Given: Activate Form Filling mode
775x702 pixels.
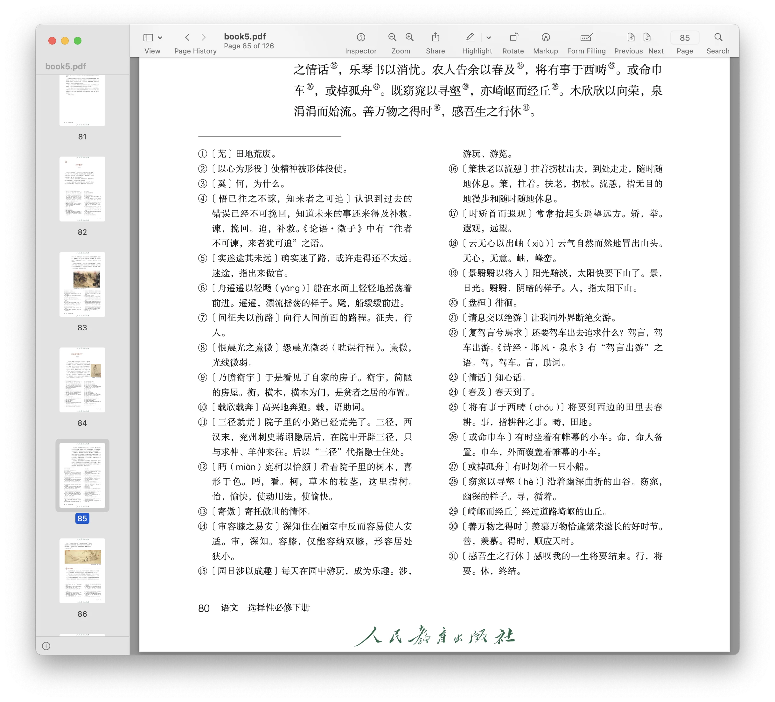Looking at the screenshot, I should (587, 37).
